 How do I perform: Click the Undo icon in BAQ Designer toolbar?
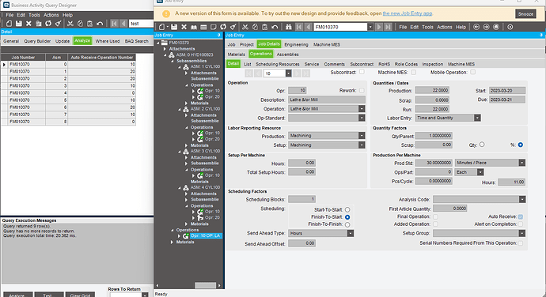[100, 23]
